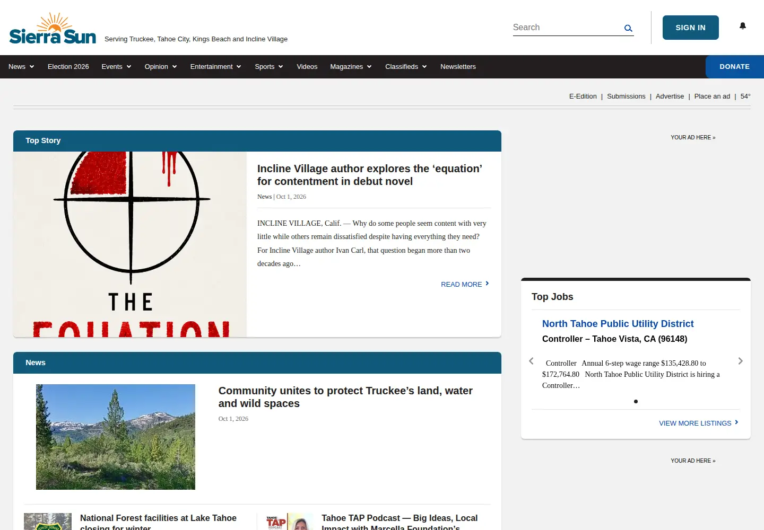The height and width of the screenshot is (530, 764).
Task: Click the Advertise link
Action: point(670,96)
